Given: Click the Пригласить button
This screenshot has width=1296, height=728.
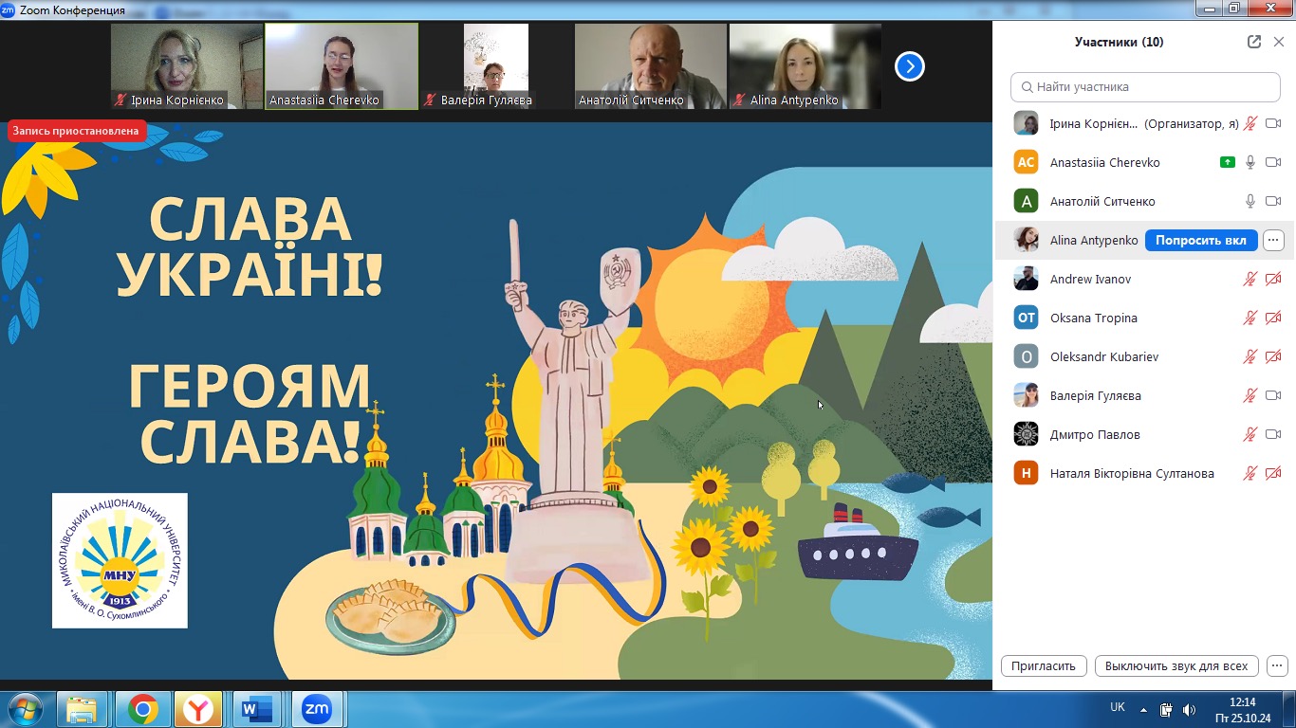Looking at the screenshot, I should [x=1043, y=665].
